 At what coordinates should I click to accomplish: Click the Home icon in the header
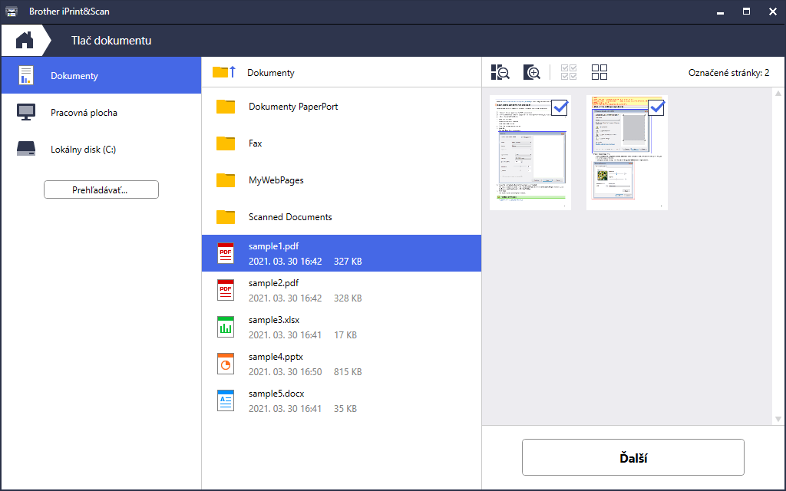pos(25,40)
